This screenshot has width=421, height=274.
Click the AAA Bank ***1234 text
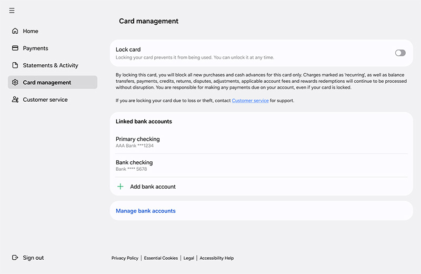[x=135, y=146]
